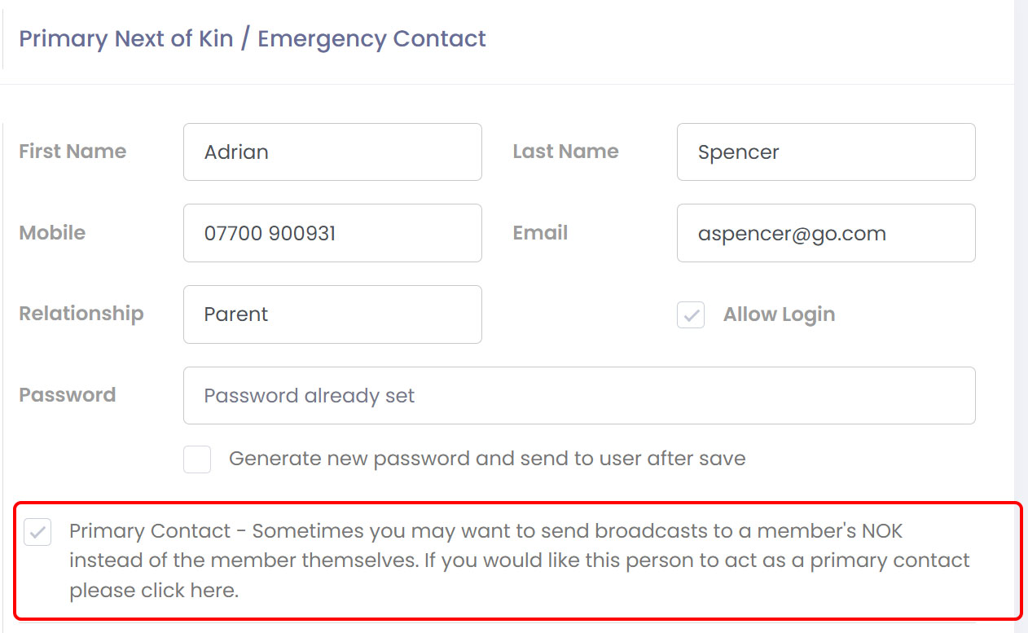Click the Password label
Screen dimensions: 1028x633
click(68, 395)
